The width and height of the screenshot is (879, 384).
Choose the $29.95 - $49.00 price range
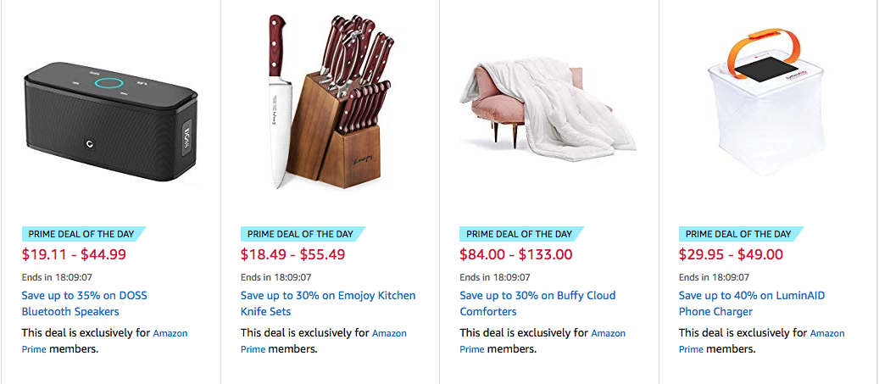pyautogui.click(x=731, y=254)
